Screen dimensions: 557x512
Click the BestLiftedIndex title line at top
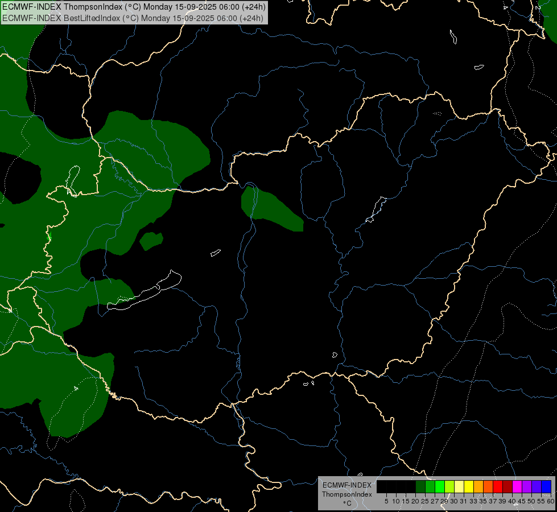pos(133,18)
